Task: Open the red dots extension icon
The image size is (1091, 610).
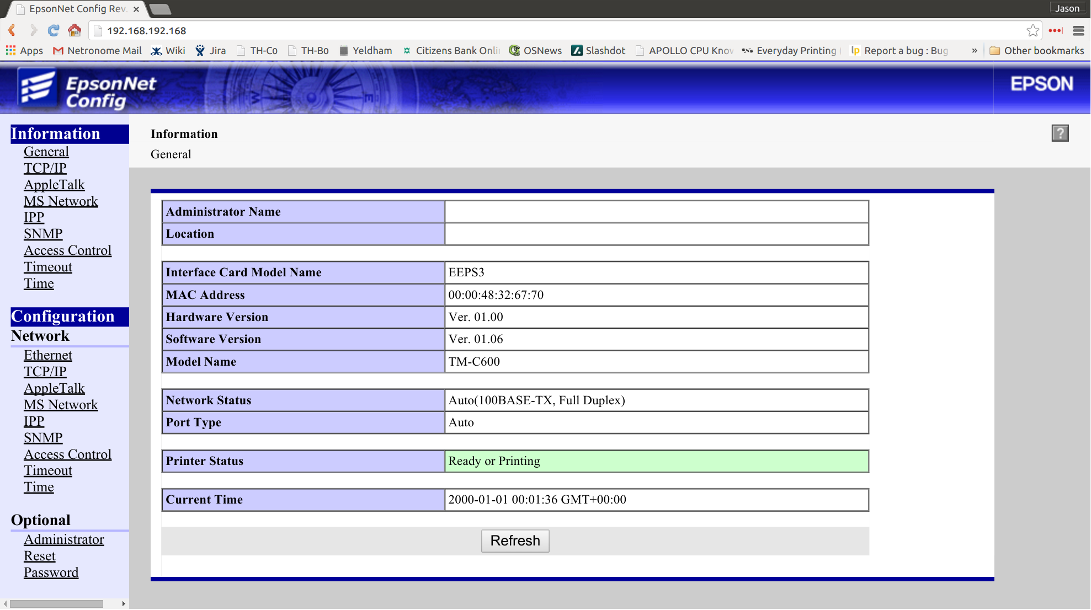Action: click(x=1056, y=30)
